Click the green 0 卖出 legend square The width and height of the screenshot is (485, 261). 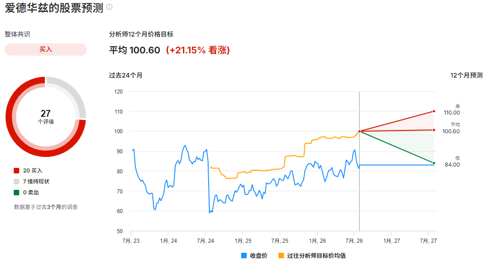coord(16,193)
